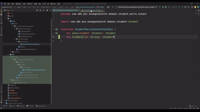Collapse all icon in Project panel
The width and height of the screenshot is (200, 112).
pos(43,10)
